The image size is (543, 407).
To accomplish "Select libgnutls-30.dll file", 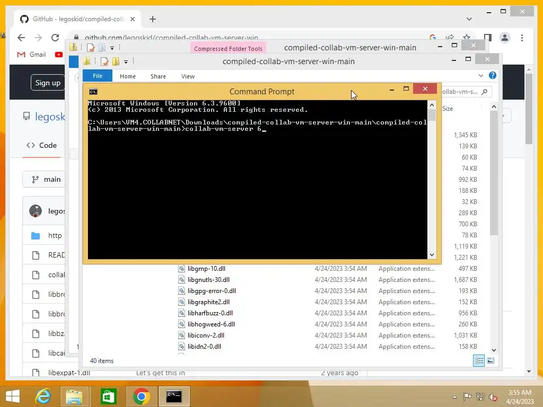I will [208, 280].
